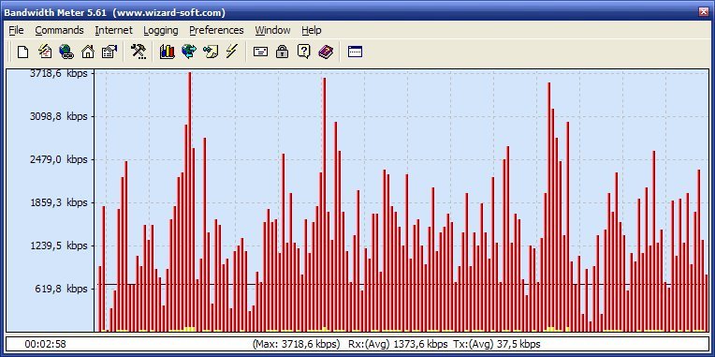Image resolution: width=715 pixels, height=357 pixels.
Task: Click the house Home icon
Action: 88,52
